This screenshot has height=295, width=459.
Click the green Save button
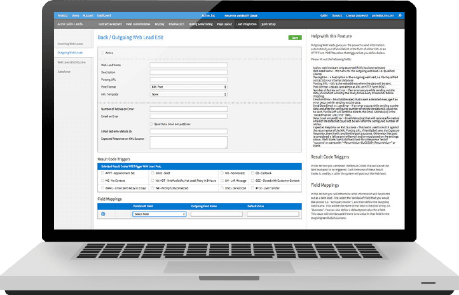[295, 38]
